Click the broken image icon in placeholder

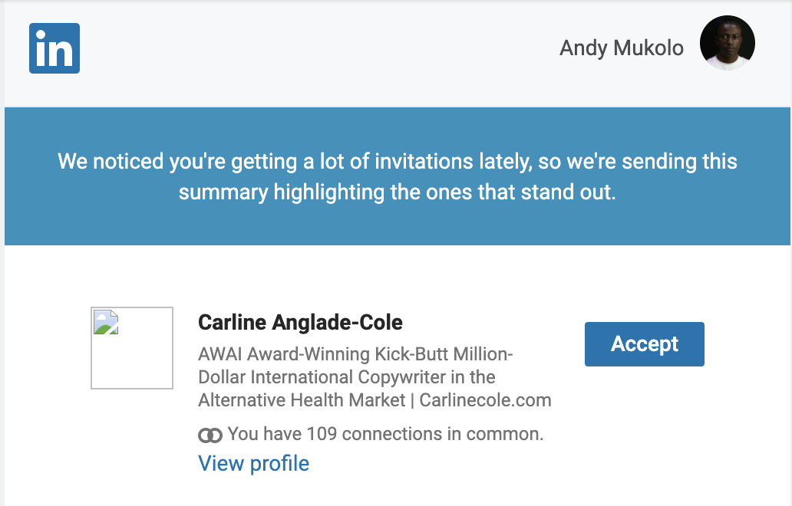tap(106, 323)
